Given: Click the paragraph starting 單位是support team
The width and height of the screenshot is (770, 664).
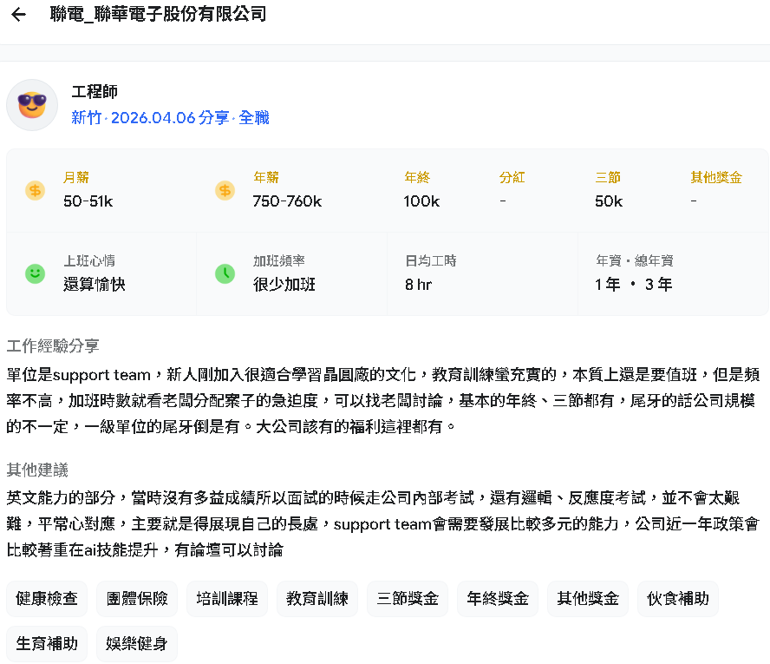Looking at the screenshot, I should [383, 400].
